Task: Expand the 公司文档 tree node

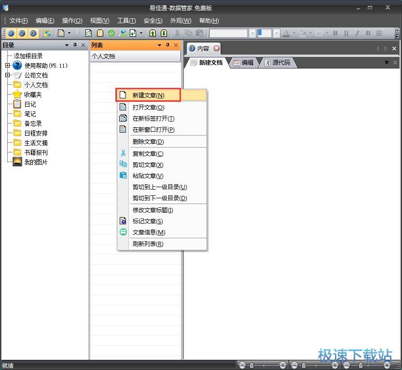Action: point(8,75)
